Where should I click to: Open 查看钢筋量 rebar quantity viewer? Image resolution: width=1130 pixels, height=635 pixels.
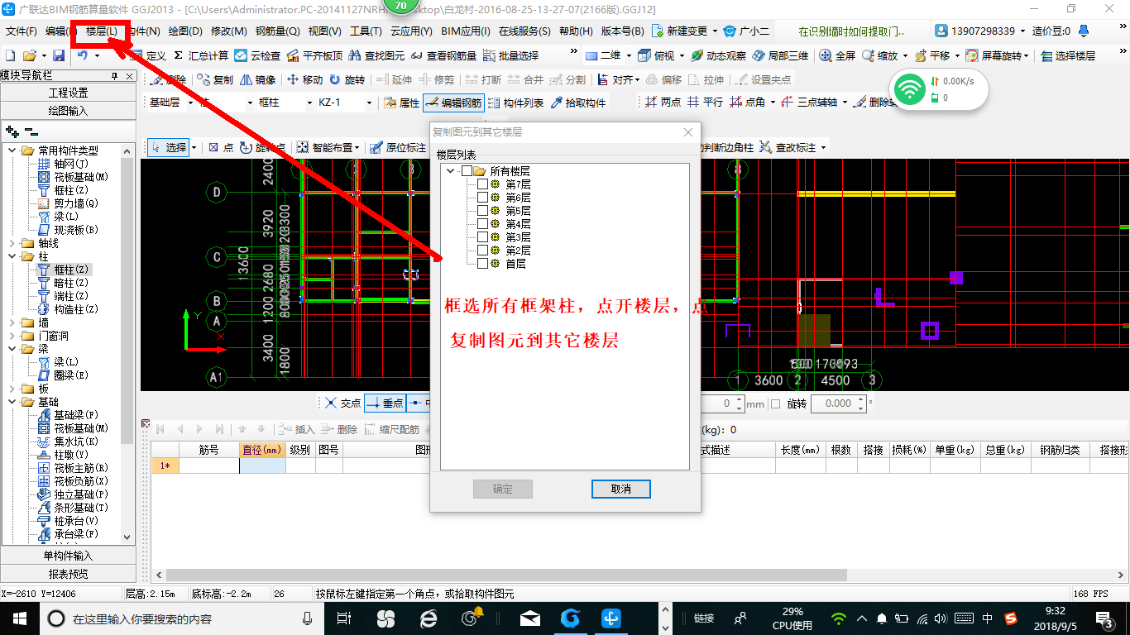(x=443, y=55)
